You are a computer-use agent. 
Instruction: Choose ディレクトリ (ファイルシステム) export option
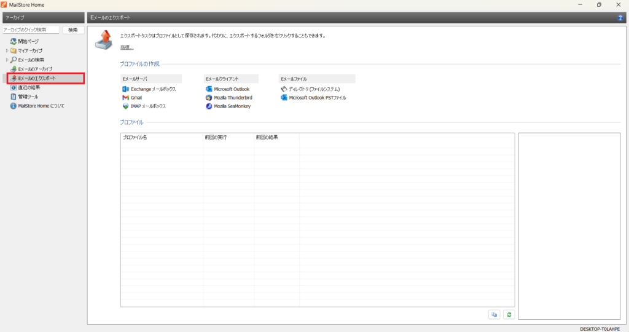310,89
